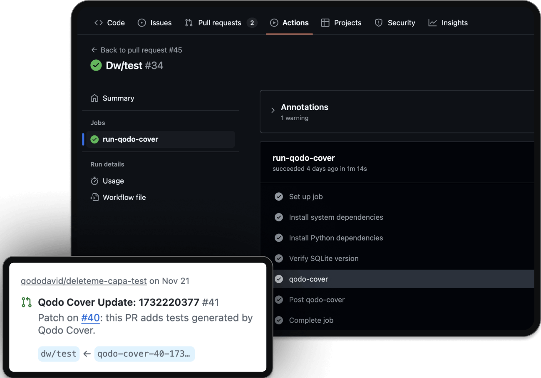Click the Usage stopwatch icon
Screen dimensions: 541x378
tap(94, 181)
